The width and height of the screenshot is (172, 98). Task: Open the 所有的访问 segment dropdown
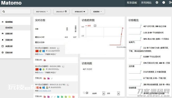[80, 12]
